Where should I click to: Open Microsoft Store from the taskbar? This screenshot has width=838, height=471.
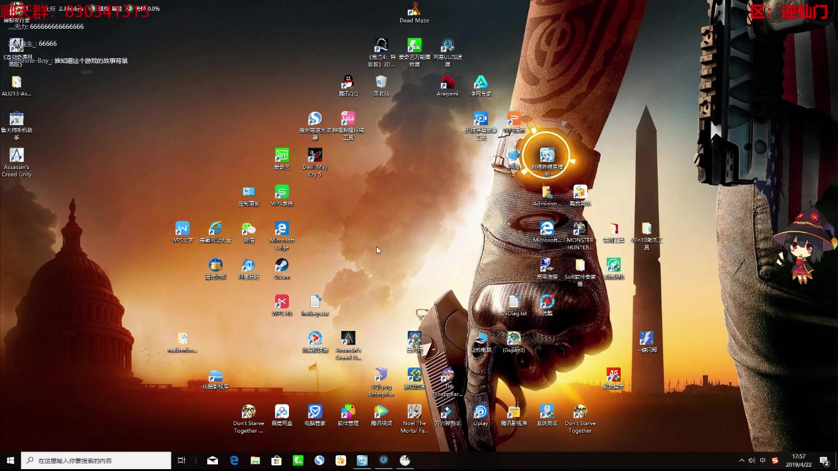click(276, 460)
